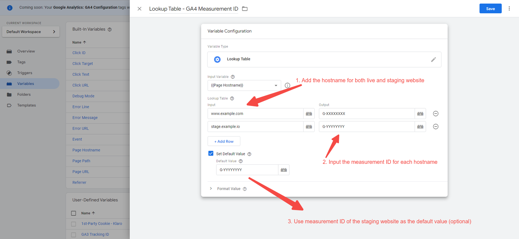
Task: Click info icon beside Input Variable dropdown
Action: click(x=287, y=85)
